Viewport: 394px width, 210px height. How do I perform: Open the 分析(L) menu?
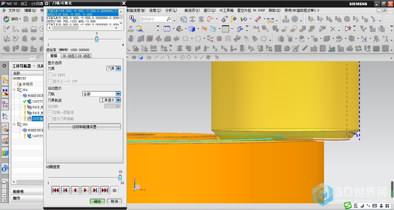(171, 10)
